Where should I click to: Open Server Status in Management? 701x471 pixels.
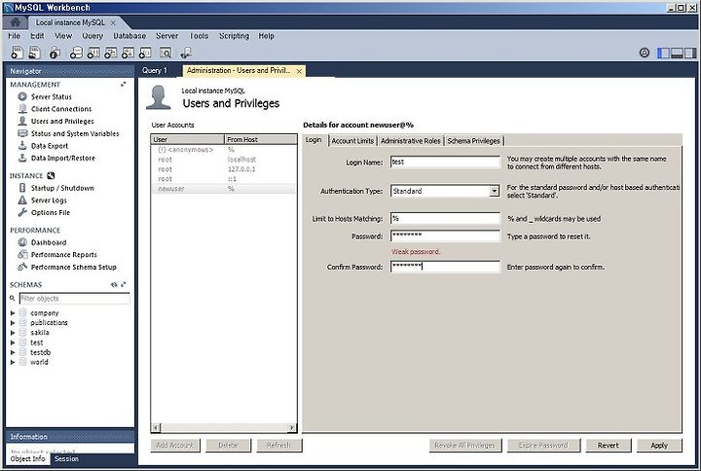click(51, 96)
